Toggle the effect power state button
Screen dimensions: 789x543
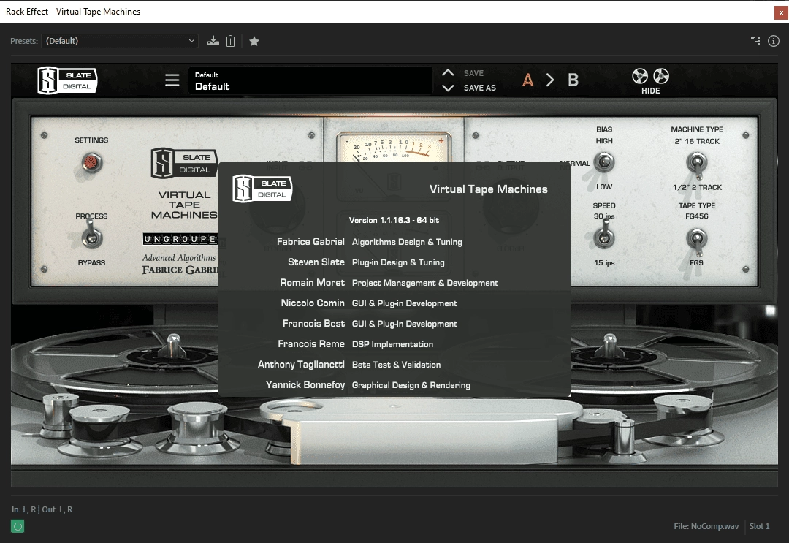[x=18, y=526]
